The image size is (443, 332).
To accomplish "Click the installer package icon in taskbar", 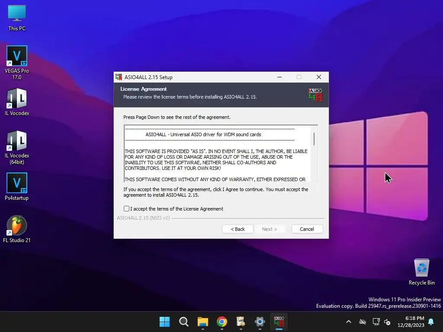I will (241, 322).
